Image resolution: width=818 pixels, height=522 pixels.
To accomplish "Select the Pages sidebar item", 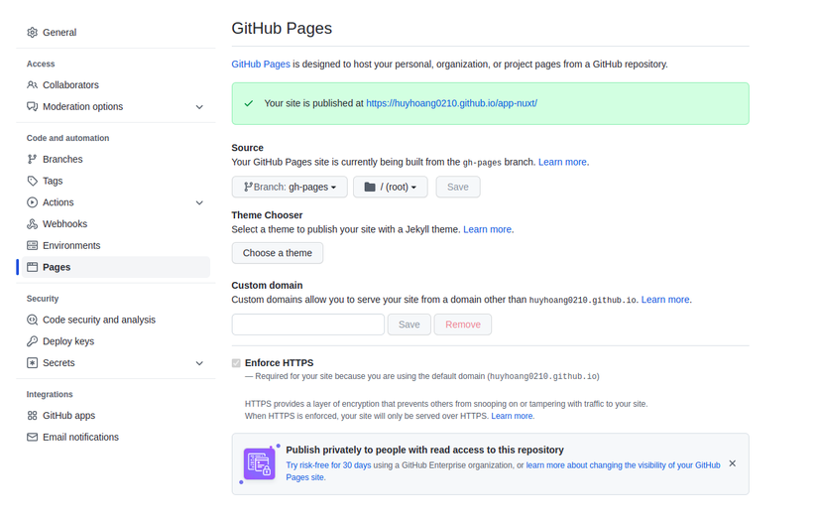I will [x=116, y=267].
